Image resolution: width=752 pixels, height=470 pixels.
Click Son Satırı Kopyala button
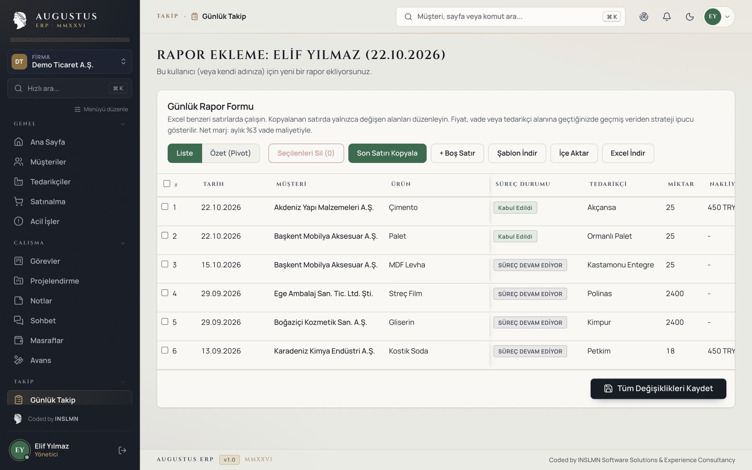click(x=387, y=153)
